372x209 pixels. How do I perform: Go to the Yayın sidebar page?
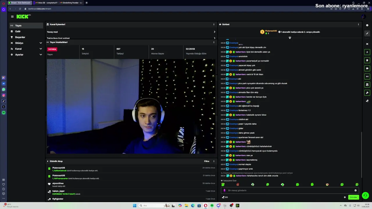[26, 26]
